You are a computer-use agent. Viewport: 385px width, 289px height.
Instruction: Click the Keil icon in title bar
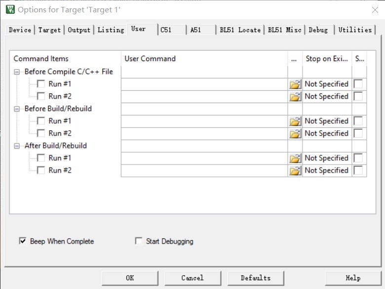click(x=10, y=9)
